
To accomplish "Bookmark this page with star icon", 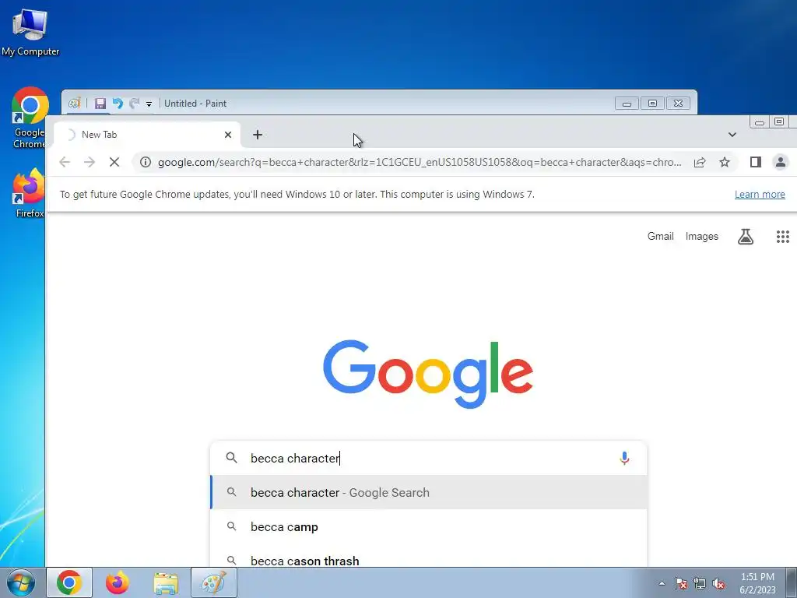I will coord(725,162).
